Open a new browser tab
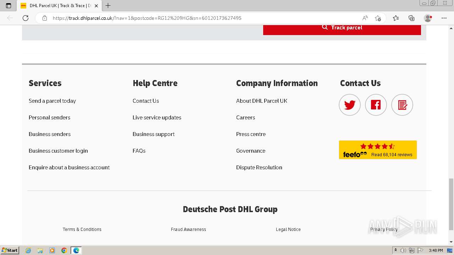 click(x=108, y=6)
